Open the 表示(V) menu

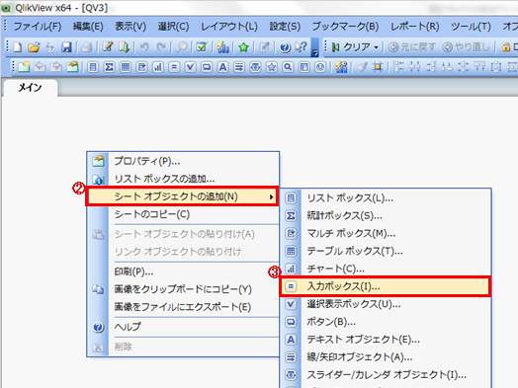130,27
